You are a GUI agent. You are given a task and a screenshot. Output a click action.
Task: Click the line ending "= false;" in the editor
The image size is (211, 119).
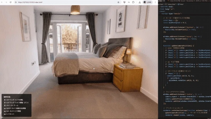click(181, 39)
